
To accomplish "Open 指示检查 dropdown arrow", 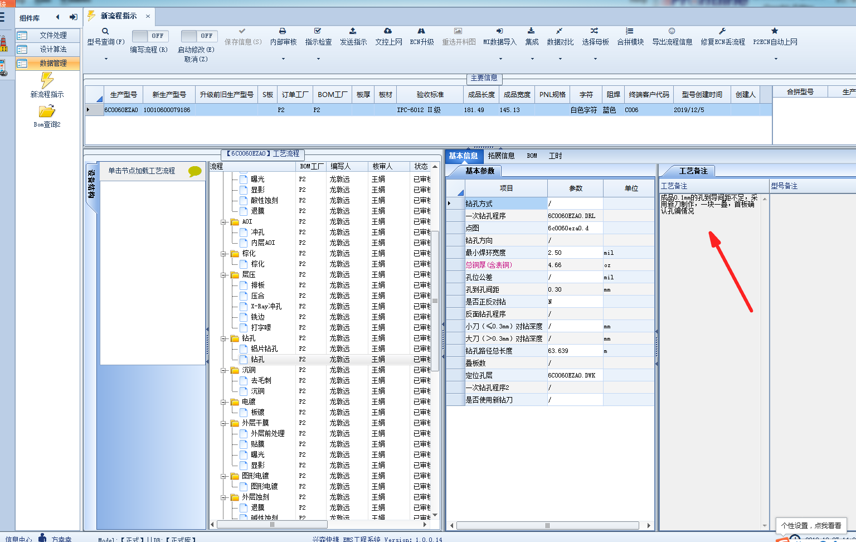I will (x=318, y=59).
